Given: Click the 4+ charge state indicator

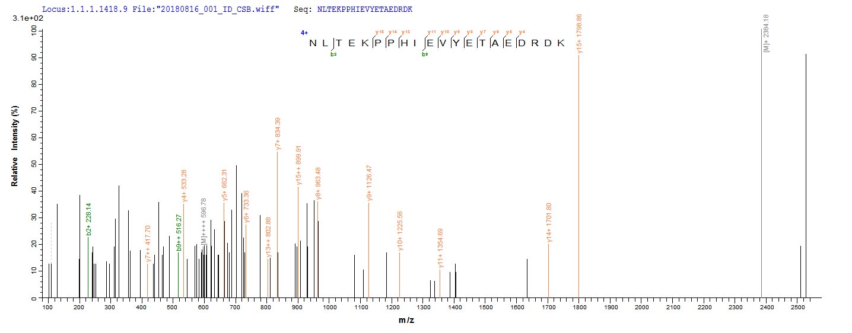Looking at the screenshot, I should tap(304, 33).
